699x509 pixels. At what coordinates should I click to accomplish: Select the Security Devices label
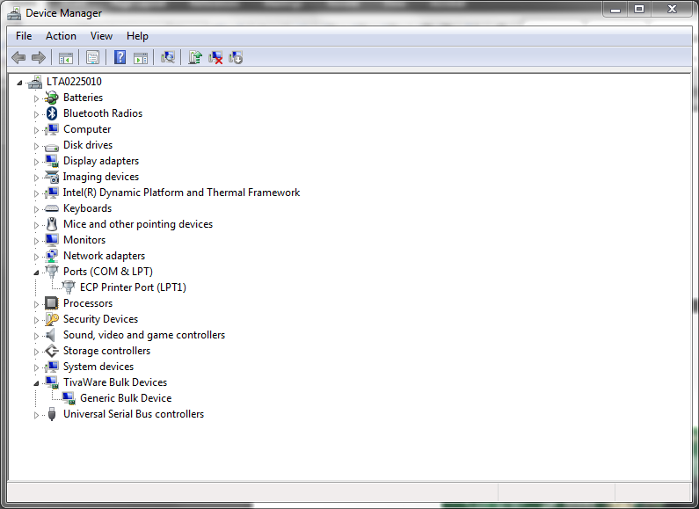point(100,319)
